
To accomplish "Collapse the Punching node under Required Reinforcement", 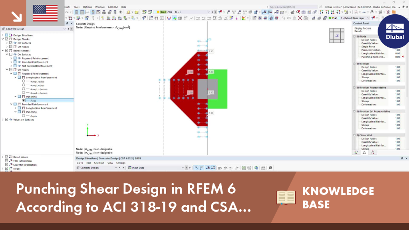I will [16, 97].
